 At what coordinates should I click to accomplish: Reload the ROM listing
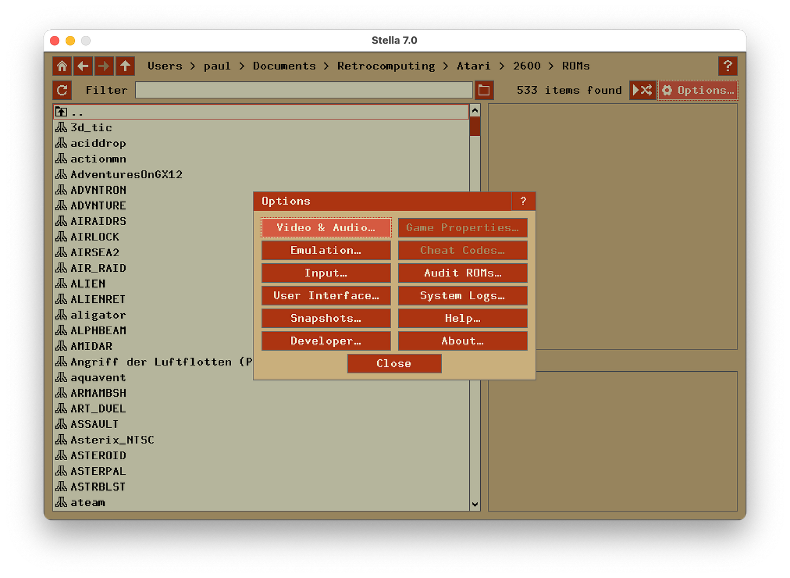pyautogui.click(x=62, y=90)
